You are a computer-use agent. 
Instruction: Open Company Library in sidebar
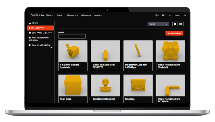pyautogui.click(x=40, y=33)
